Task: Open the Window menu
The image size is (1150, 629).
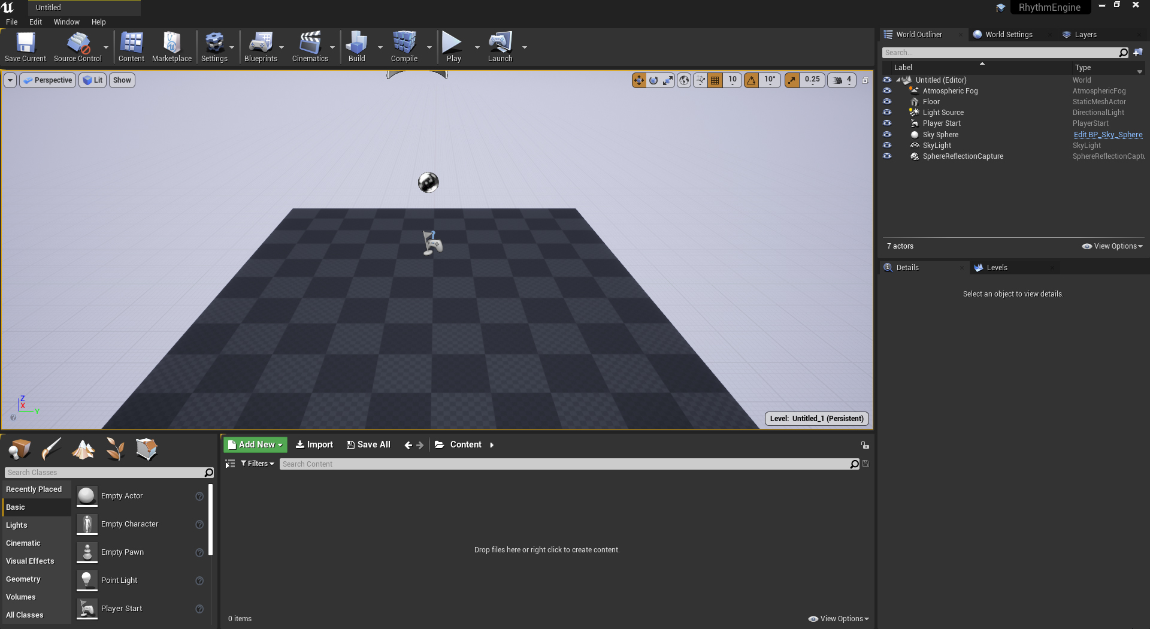Action: 66,22
